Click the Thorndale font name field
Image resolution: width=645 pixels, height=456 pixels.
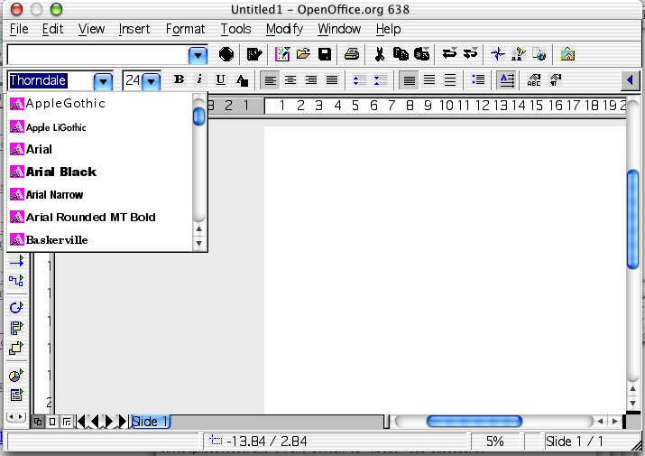[x=51, y=80]
